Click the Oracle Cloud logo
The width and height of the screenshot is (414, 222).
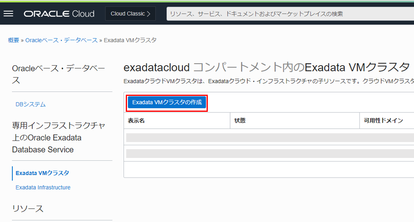tap(59, 14)
